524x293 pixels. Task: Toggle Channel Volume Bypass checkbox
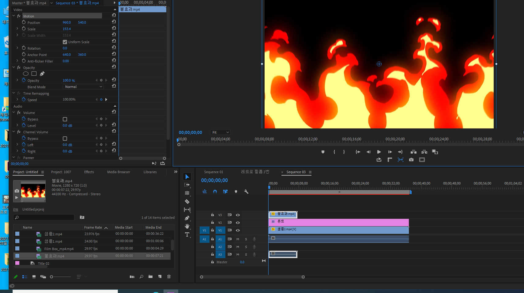click(65, 139)
